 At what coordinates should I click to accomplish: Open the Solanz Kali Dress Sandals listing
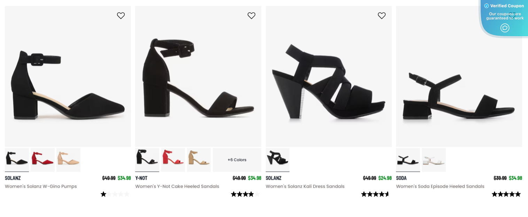pos(305,186)
